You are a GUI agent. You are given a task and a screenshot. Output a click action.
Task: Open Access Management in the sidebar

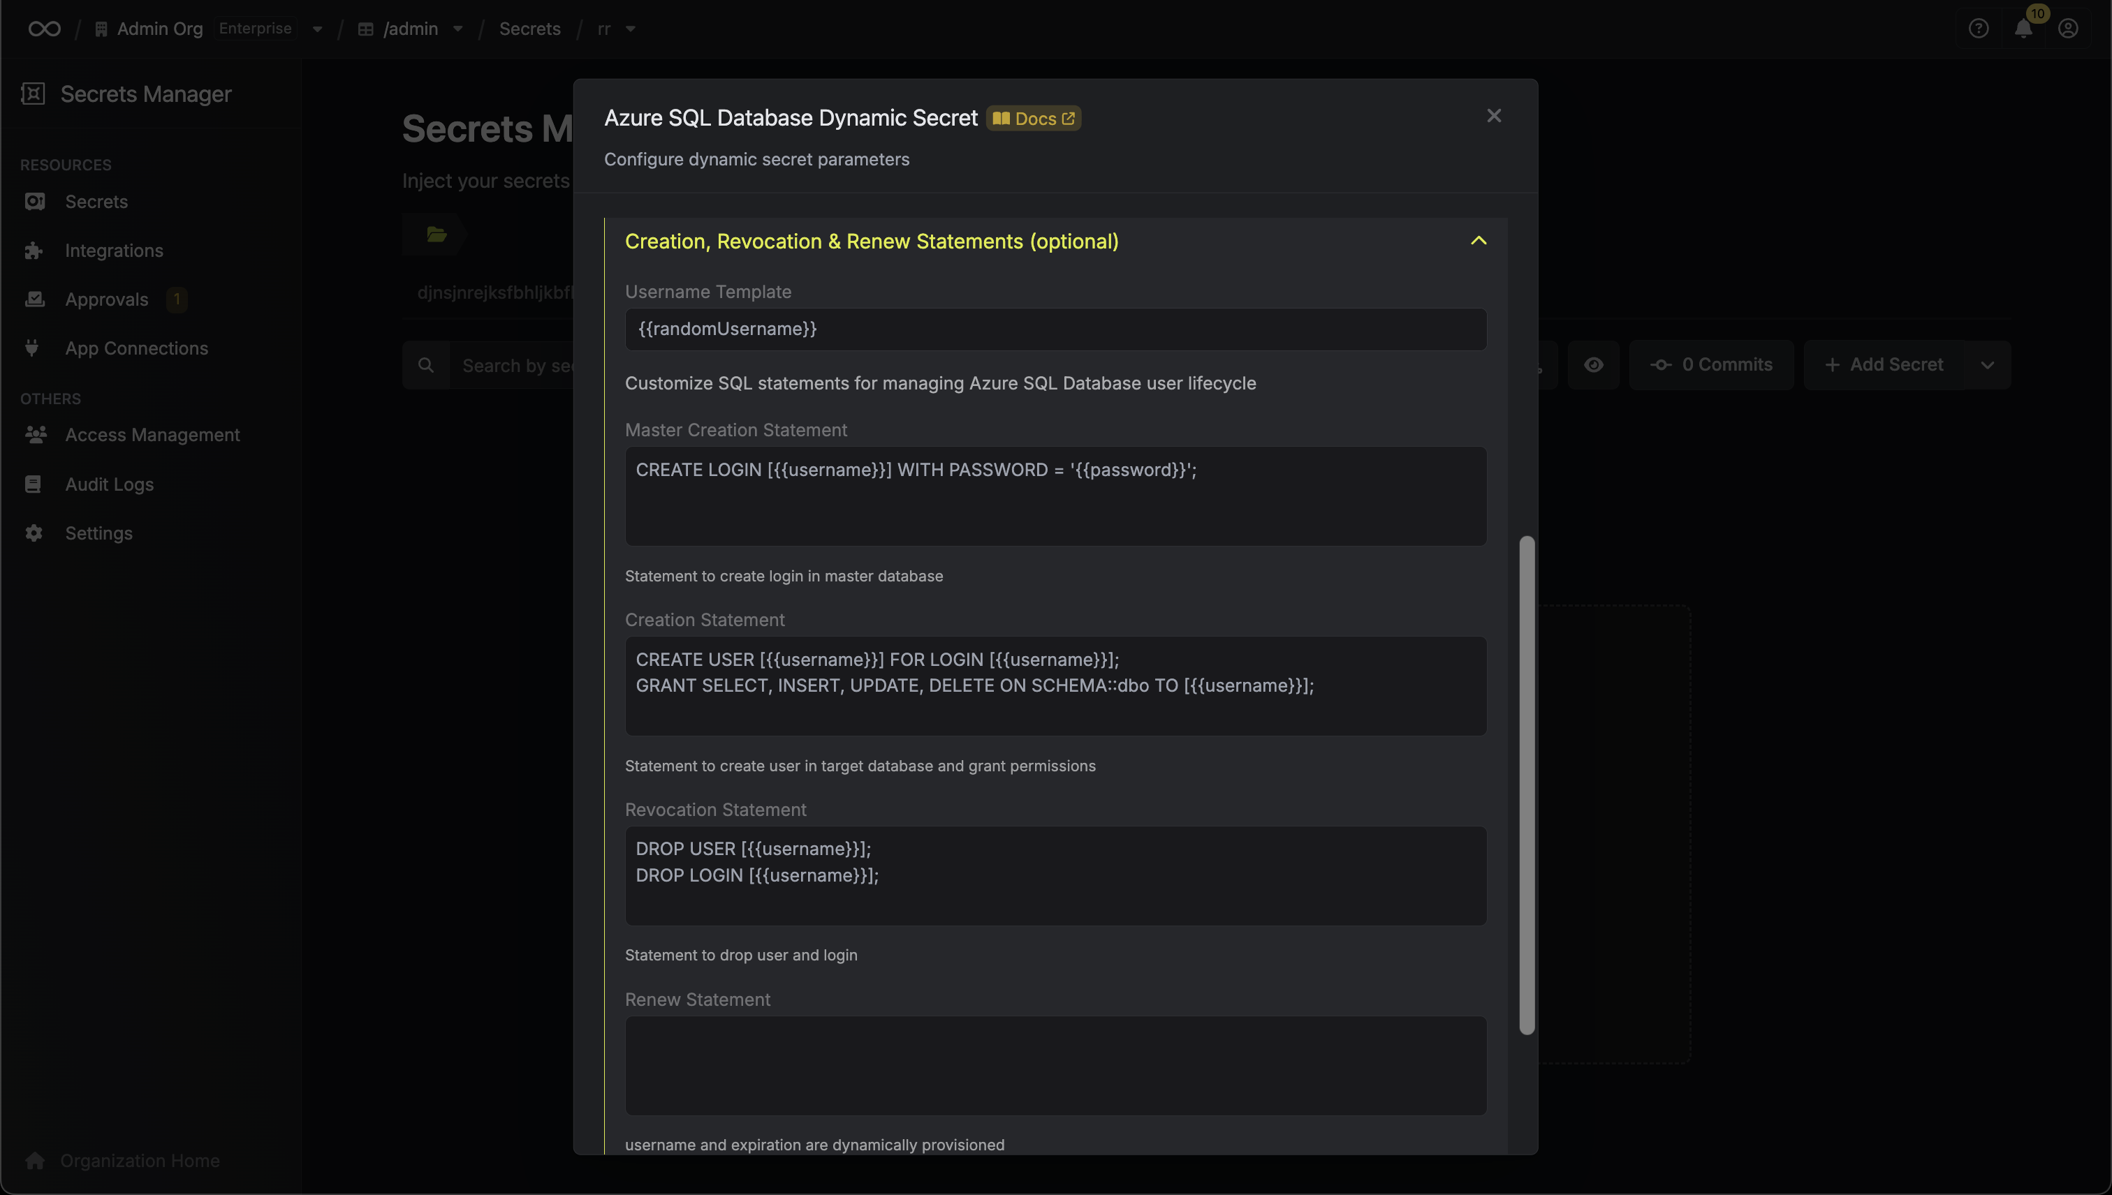[x=153, y=434]
